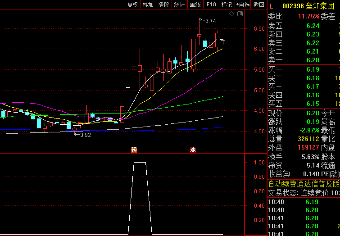Click the 0.20 indicator axis label
The width and height of the screenshot is (340, 236).
click(x=259, y=220)
